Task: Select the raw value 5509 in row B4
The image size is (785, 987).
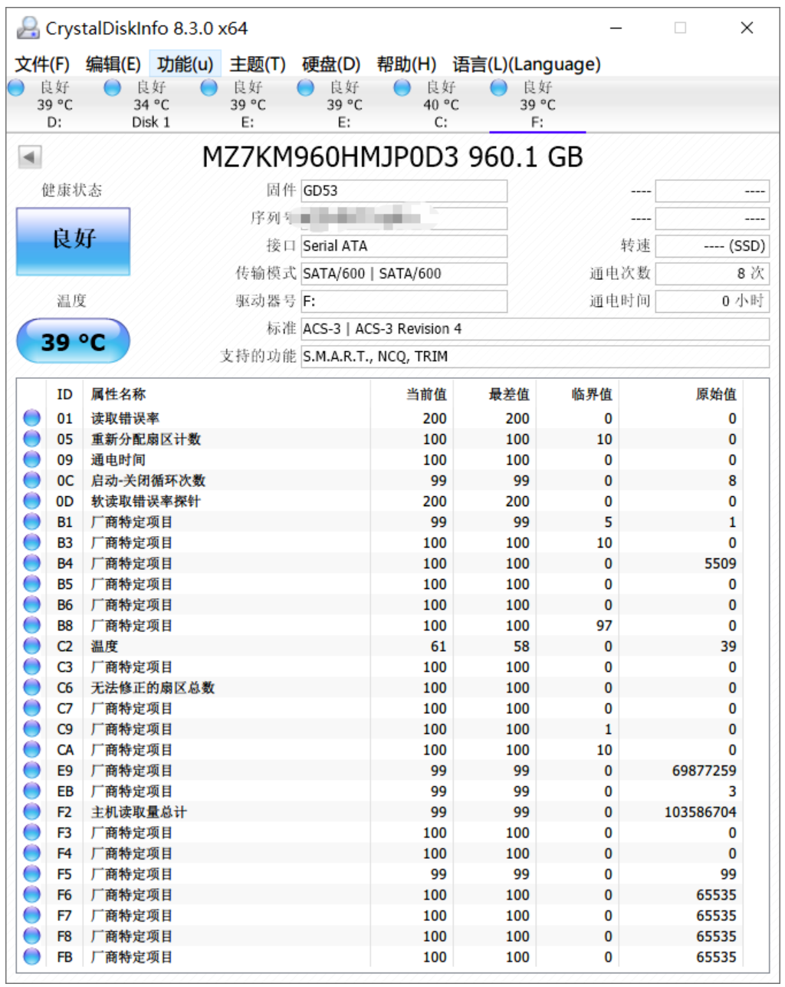Action: [720, 563]
